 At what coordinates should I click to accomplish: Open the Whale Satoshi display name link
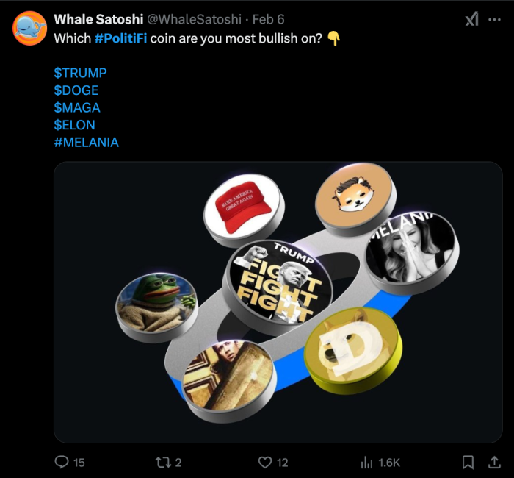click(x=98, y=20)
